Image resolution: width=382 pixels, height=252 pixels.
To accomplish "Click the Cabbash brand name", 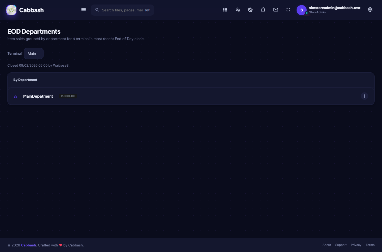I will [x=32, y=10].
